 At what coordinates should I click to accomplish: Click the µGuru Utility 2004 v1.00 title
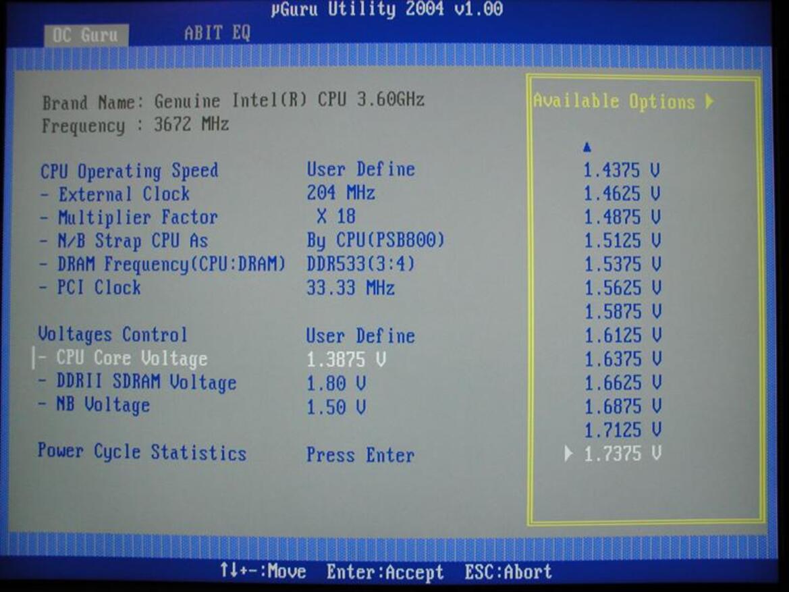[387, 9]
